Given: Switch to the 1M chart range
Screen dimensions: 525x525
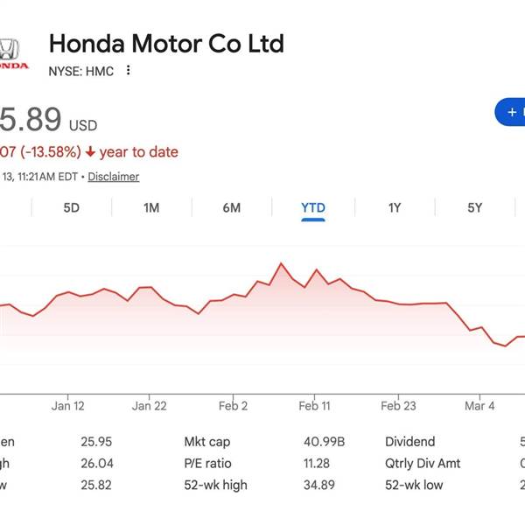Looking at the screenshot, I should pos(151,208).
